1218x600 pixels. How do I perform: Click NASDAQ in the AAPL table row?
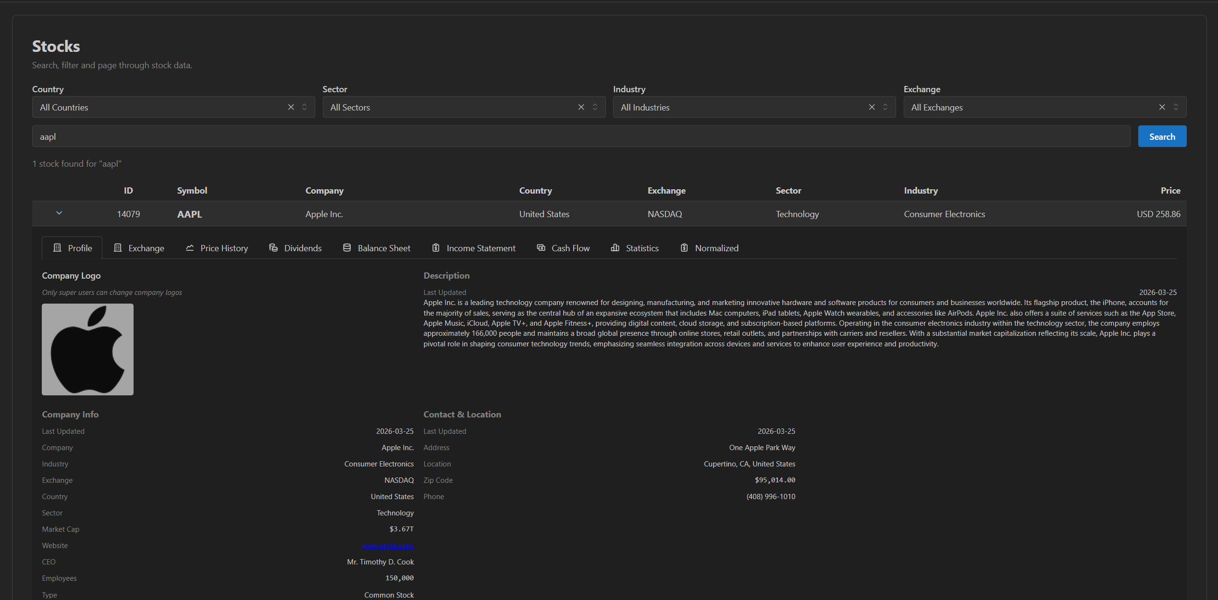pos(664,214)
